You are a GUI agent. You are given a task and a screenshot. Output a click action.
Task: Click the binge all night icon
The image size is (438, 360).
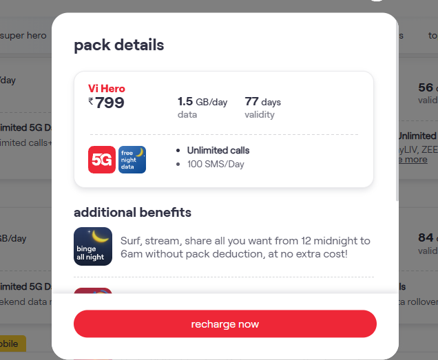93,246
